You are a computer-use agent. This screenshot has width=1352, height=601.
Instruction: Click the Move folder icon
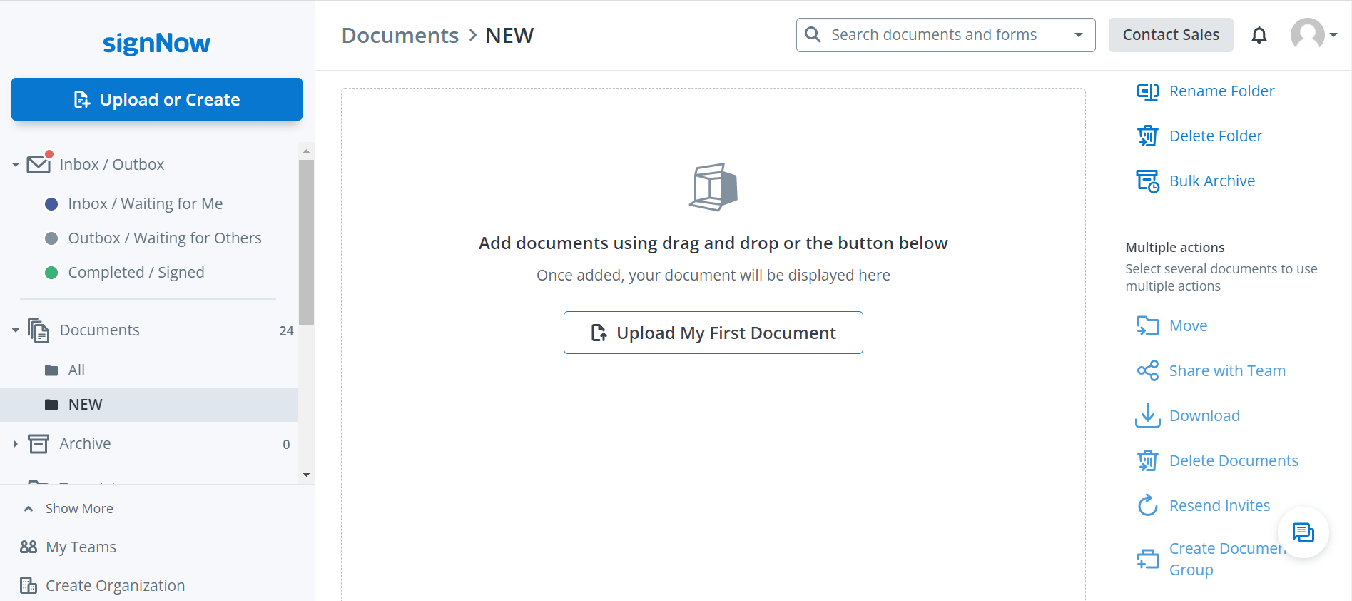(1147, 326)
